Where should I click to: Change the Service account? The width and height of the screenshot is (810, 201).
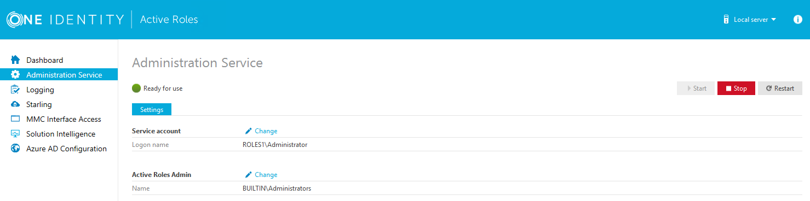pyautogui.click(x=261, y=131)
